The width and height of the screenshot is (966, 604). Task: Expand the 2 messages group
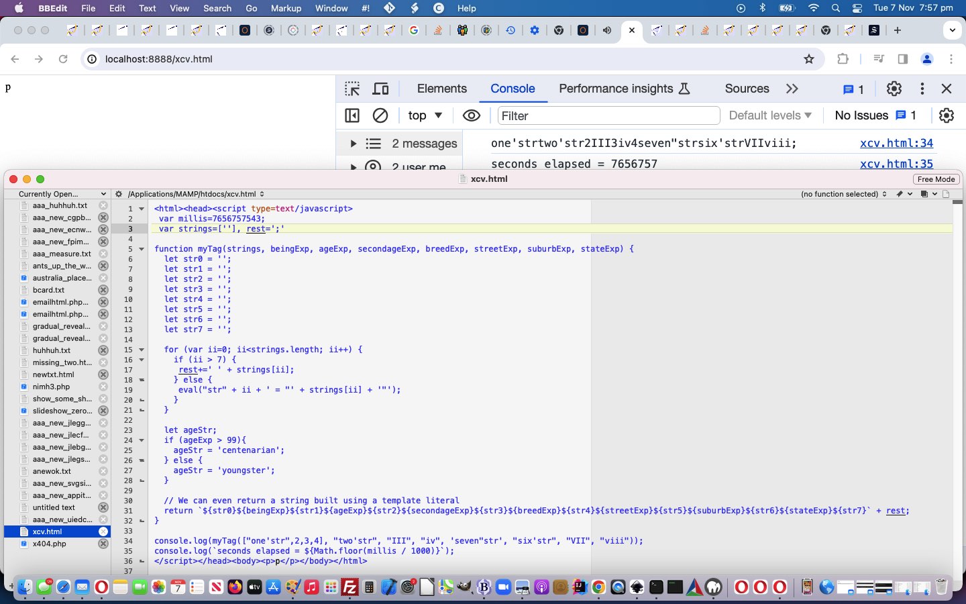[x=353, y=144]
